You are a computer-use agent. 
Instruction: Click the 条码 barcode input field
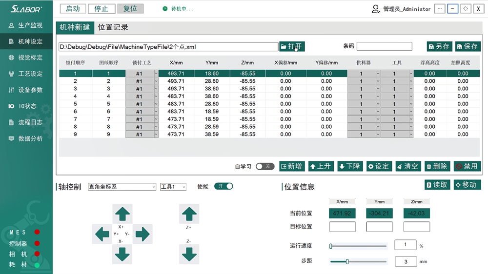(x=385, y=46)
